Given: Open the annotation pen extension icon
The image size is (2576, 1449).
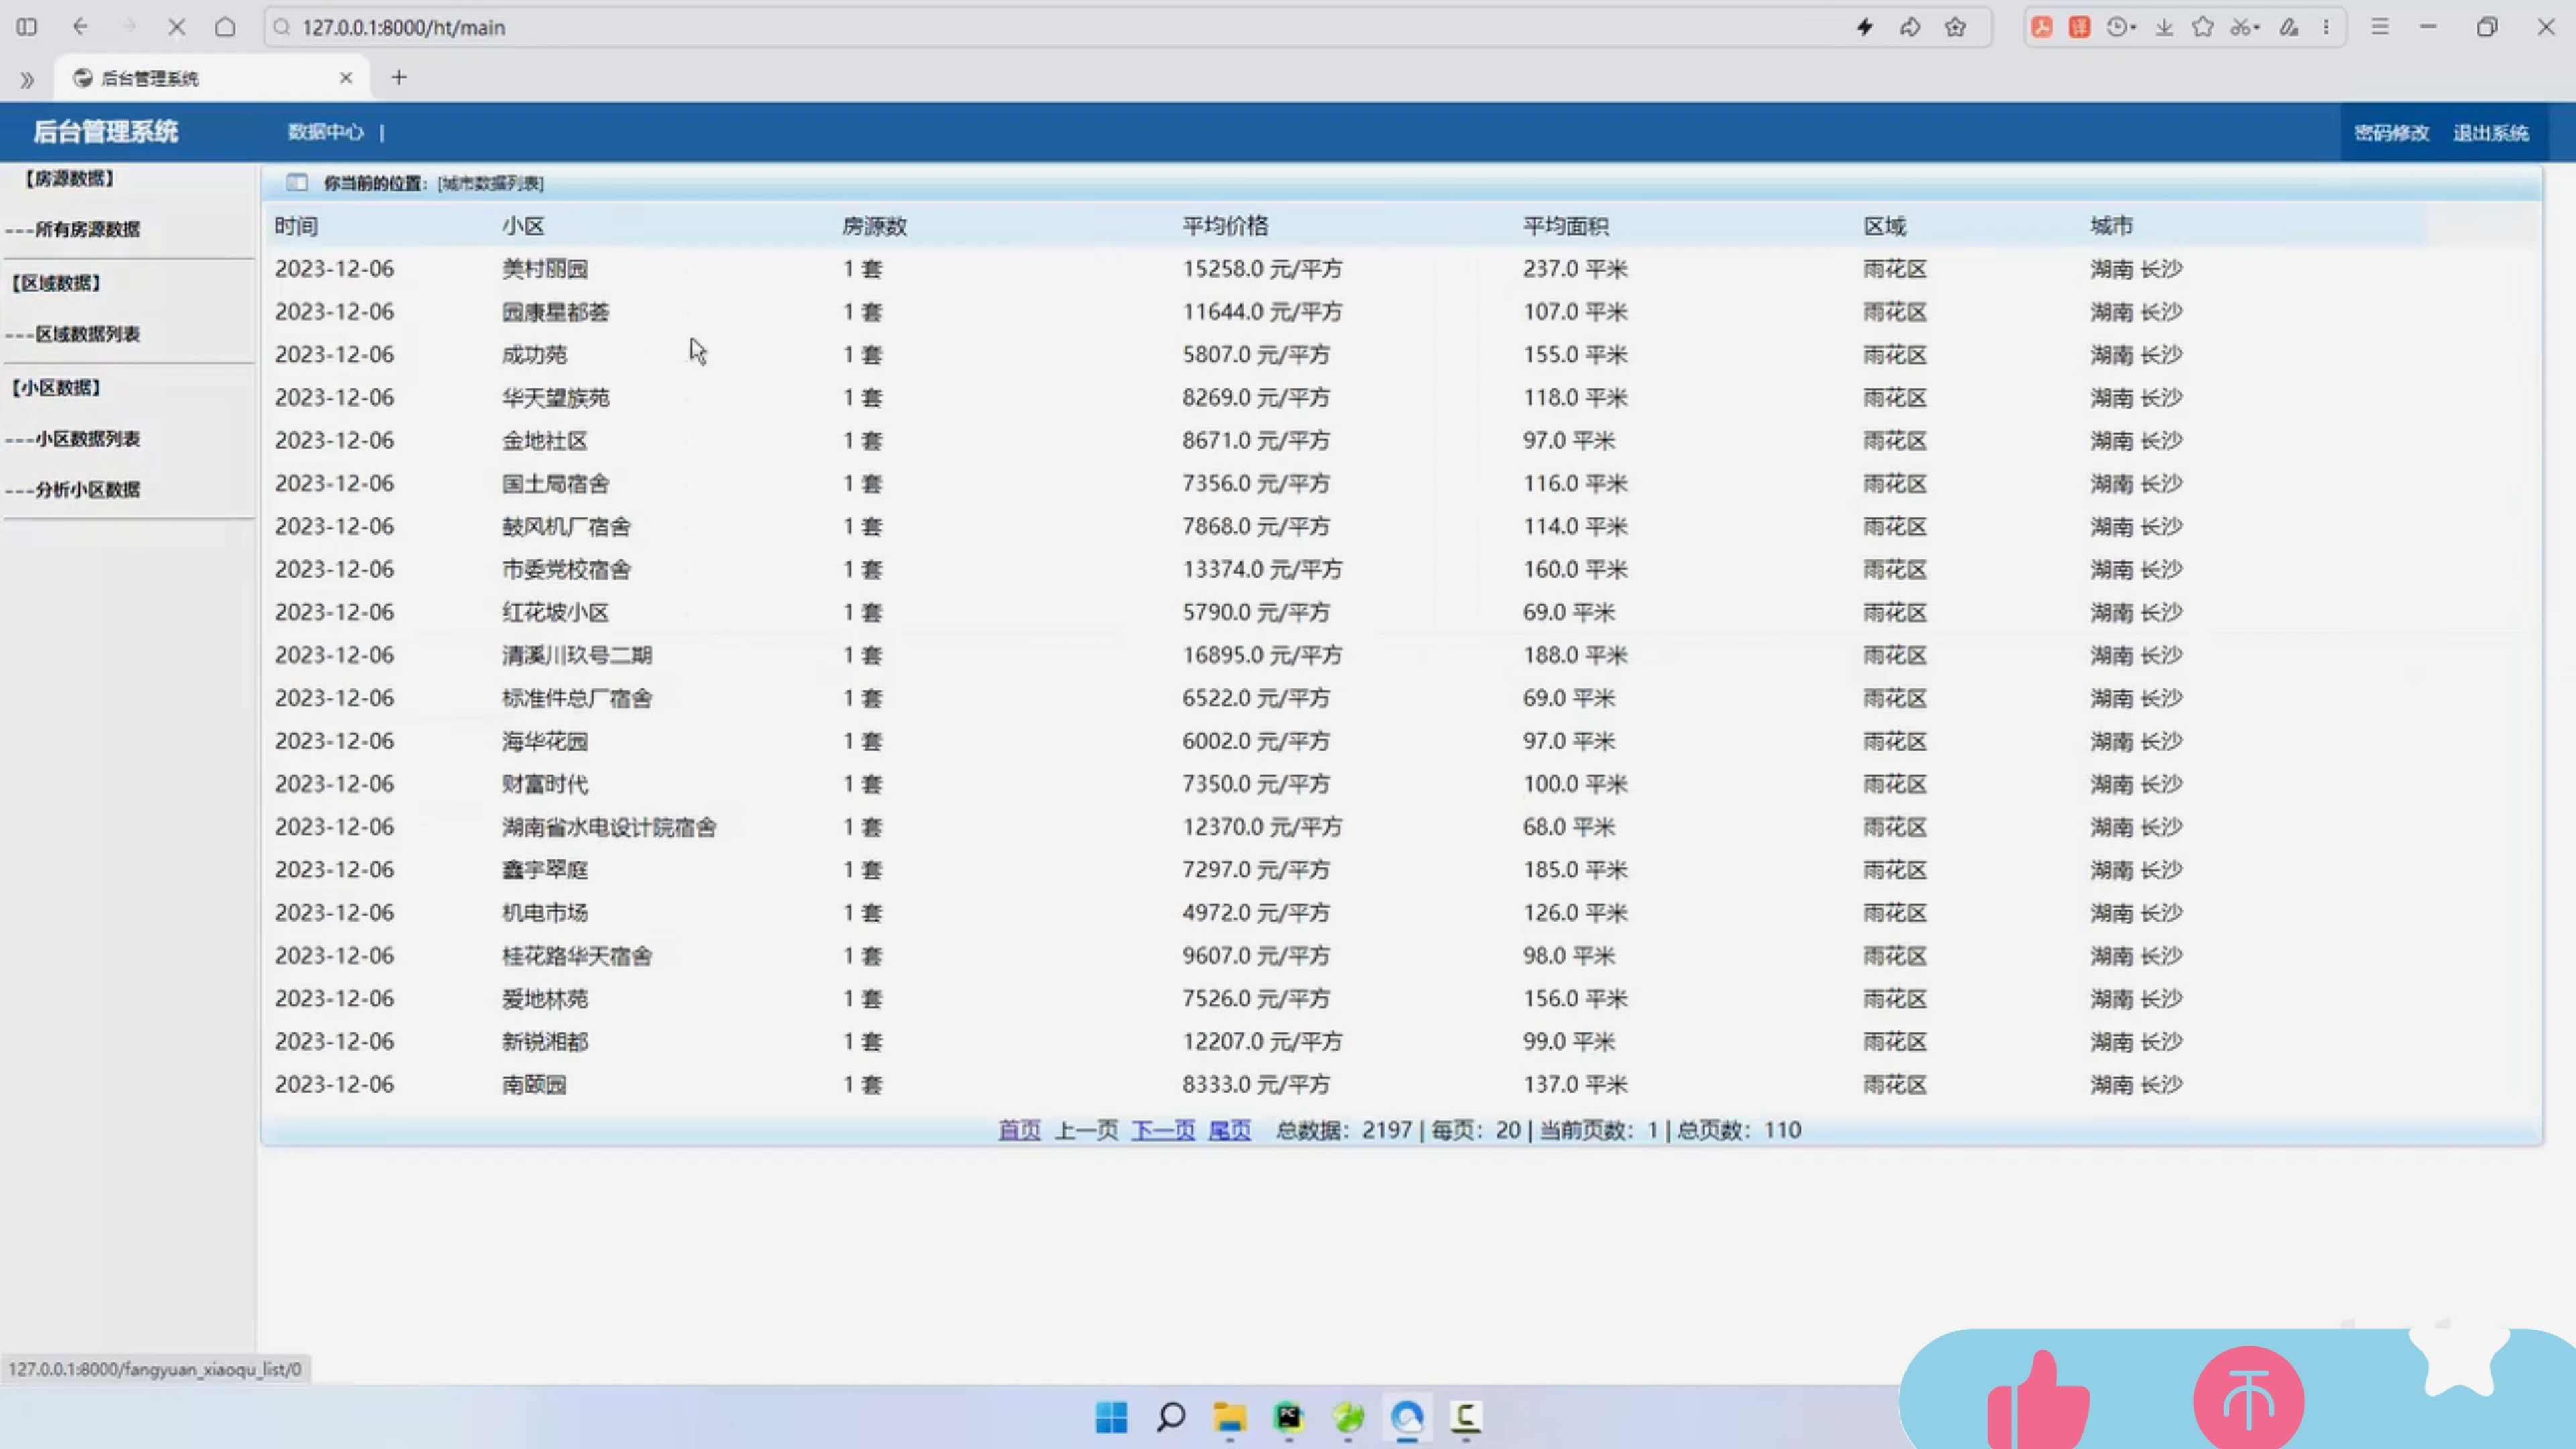Looking at the screenshot, I should pyautogui.click(x=2288, y=27).
